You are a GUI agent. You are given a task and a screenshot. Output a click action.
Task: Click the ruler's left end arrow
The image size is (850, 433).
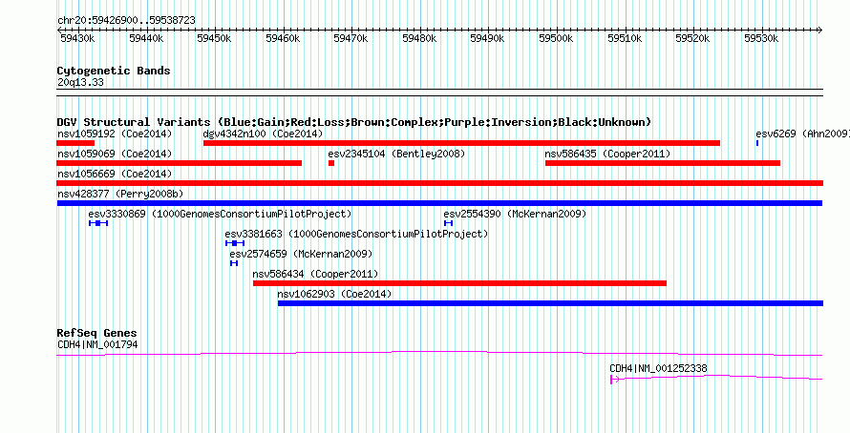coord(59,30)
